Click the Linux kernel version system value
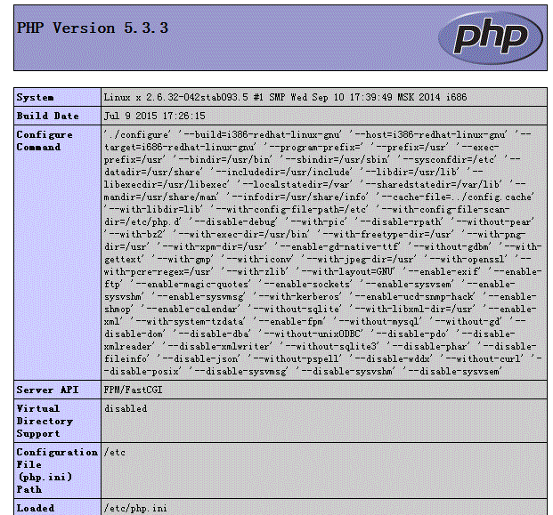The width and height of the screenshot is (553, 515). (285, 97)
